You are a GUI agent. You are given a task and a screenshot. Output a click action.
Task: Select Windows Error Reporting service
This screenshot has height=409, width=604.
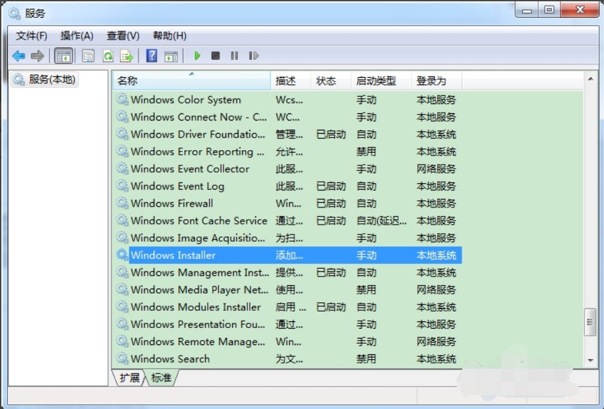click(197, 151)
